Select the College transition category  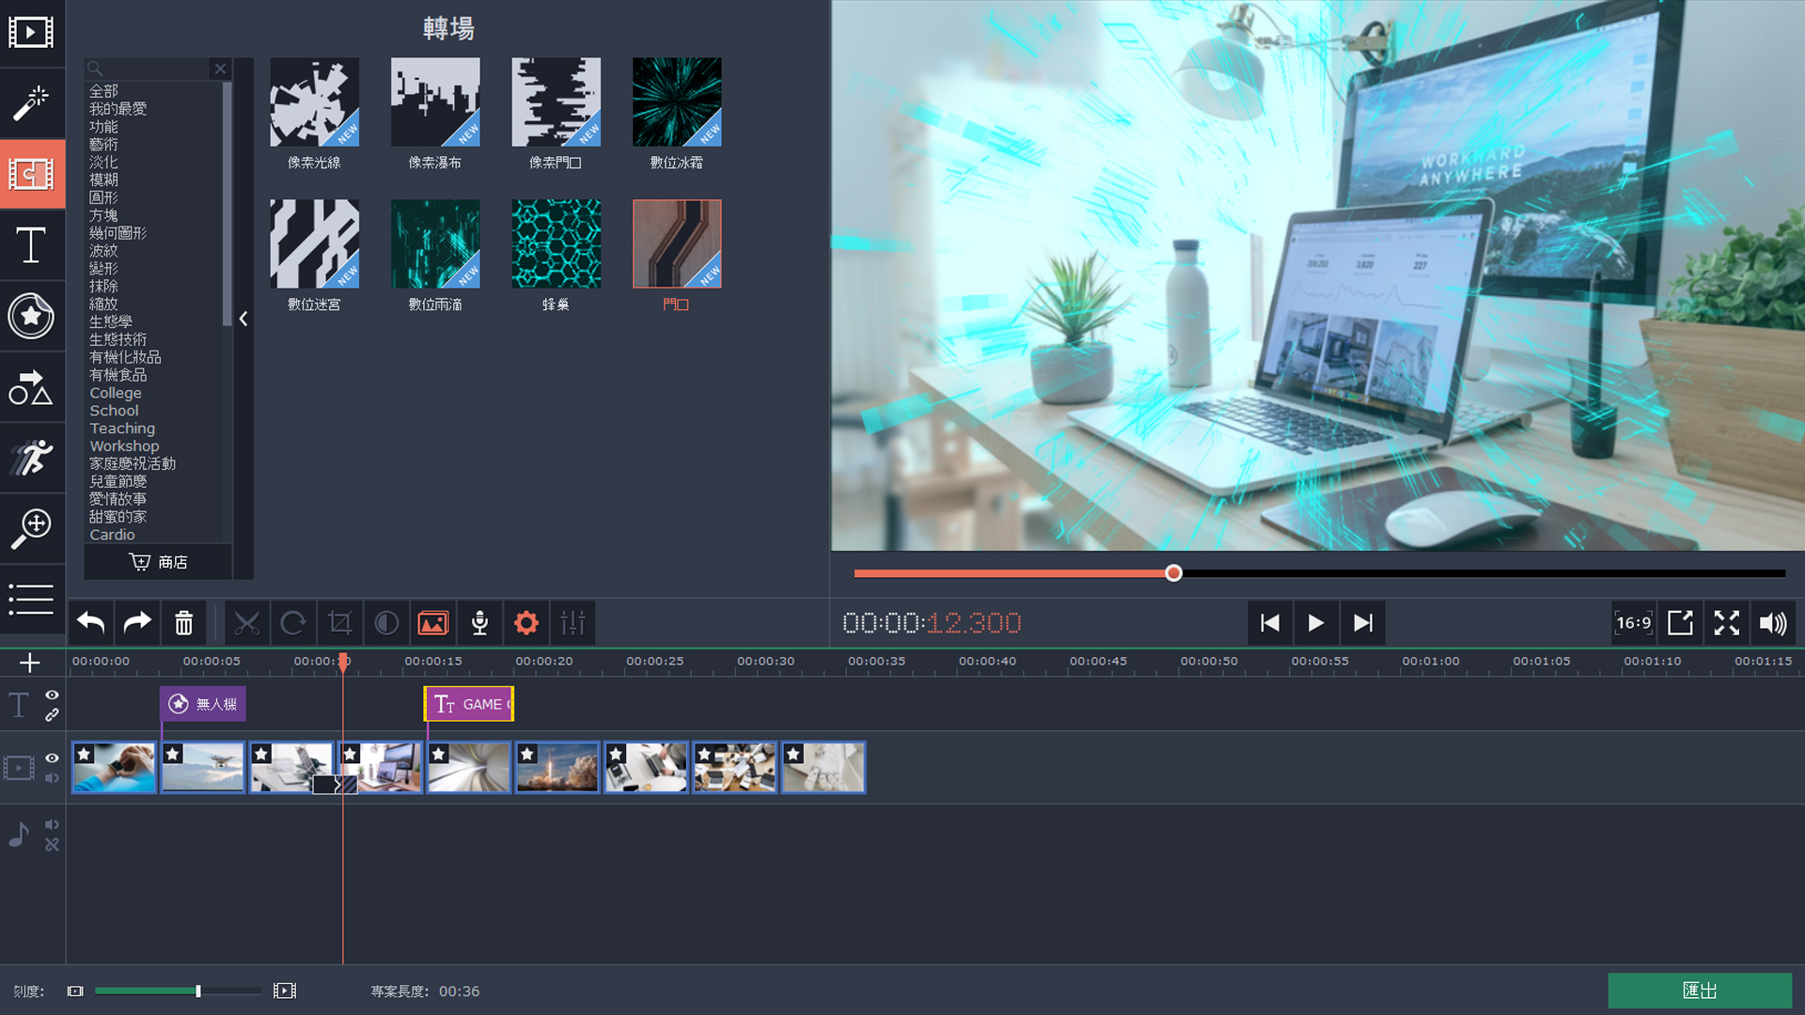pyautogui.click(x=116, y=393)
